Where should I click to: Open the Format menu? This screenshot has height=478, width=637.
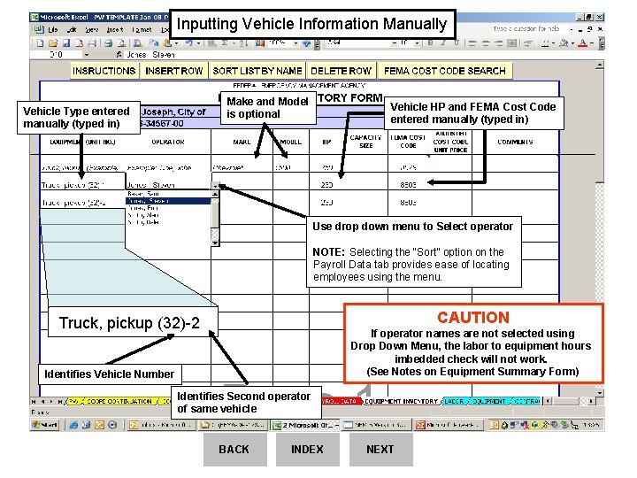pyautogui.click(x=142, y=29)
